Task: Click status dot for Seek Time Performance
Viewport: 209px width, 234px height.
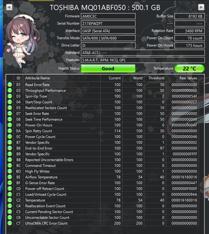Action: pos(10,119)
